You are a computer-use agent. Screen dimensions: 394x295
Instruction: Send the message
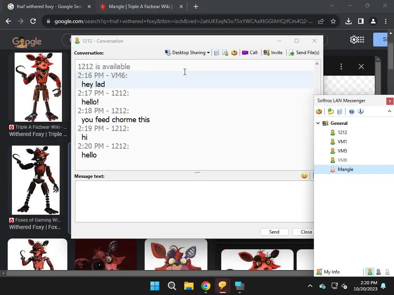[274, 232]
